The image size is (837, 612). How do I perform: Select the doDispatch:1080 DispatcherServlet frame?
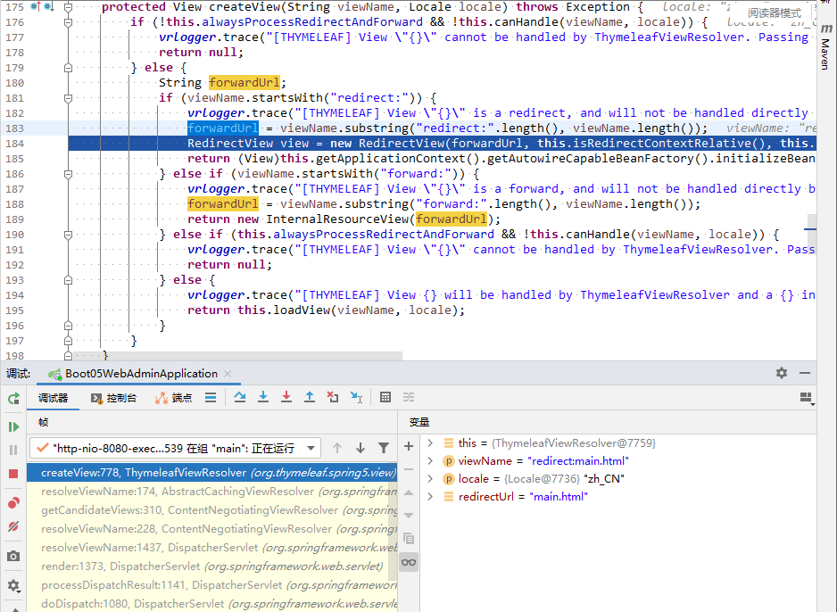point(211,603)
